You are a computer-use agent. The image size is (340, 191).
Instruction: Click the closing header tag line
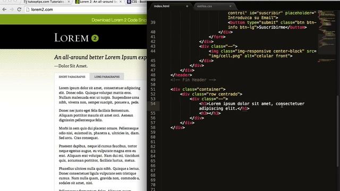pos(181,75)
